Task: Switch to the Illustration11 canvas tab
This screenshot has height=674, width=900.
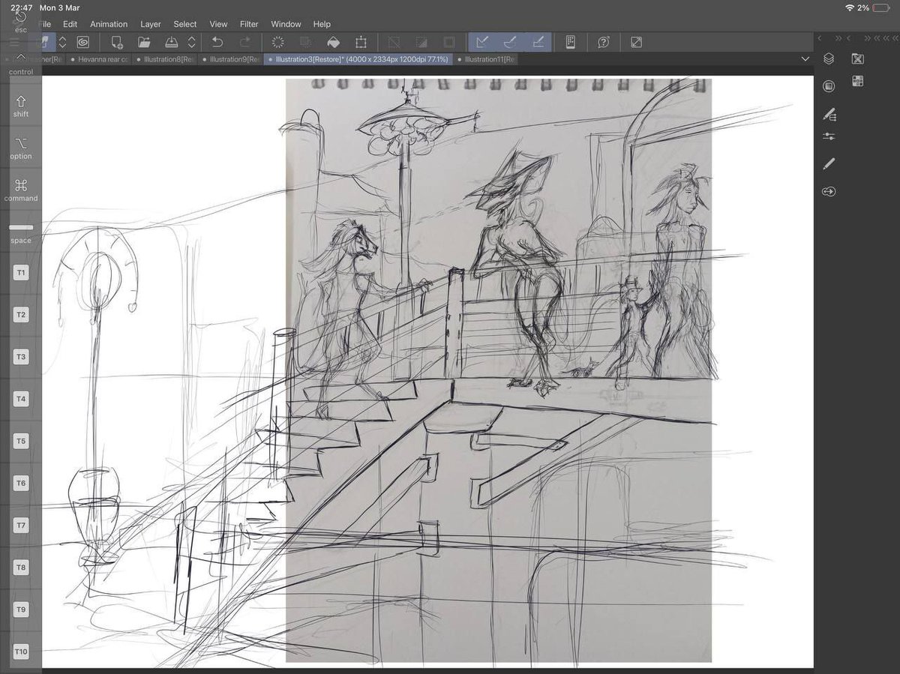Action: [485, 59]
